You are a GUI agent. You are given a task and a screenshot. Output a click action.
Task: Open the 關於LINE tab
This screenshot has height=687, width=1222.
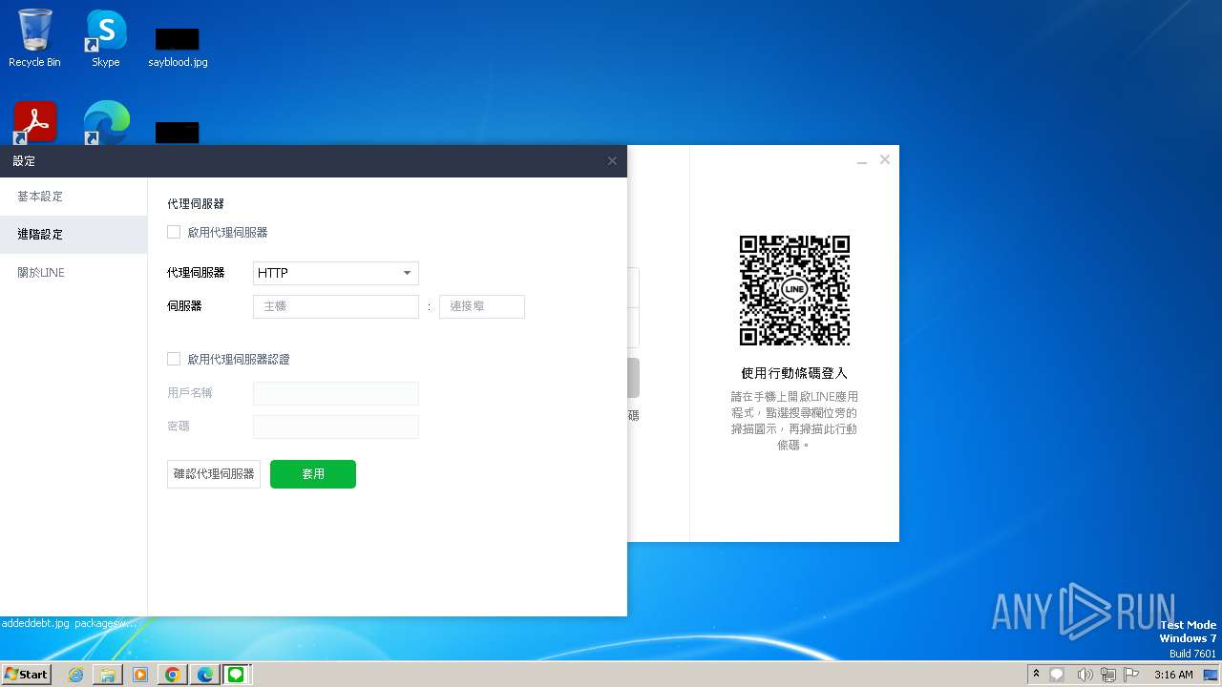[x=74, y=273]
